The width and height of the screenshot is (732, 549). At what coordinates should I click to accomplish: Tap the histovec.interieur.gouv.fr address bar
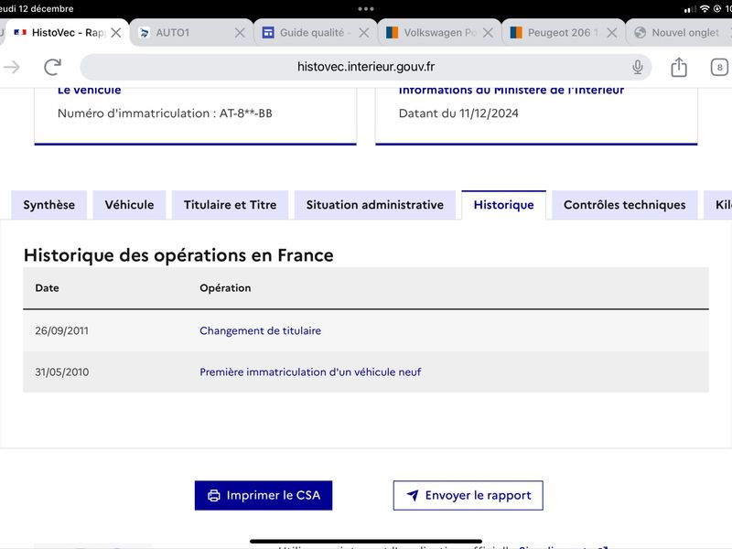pyautogui.click(x=365, y=67)
